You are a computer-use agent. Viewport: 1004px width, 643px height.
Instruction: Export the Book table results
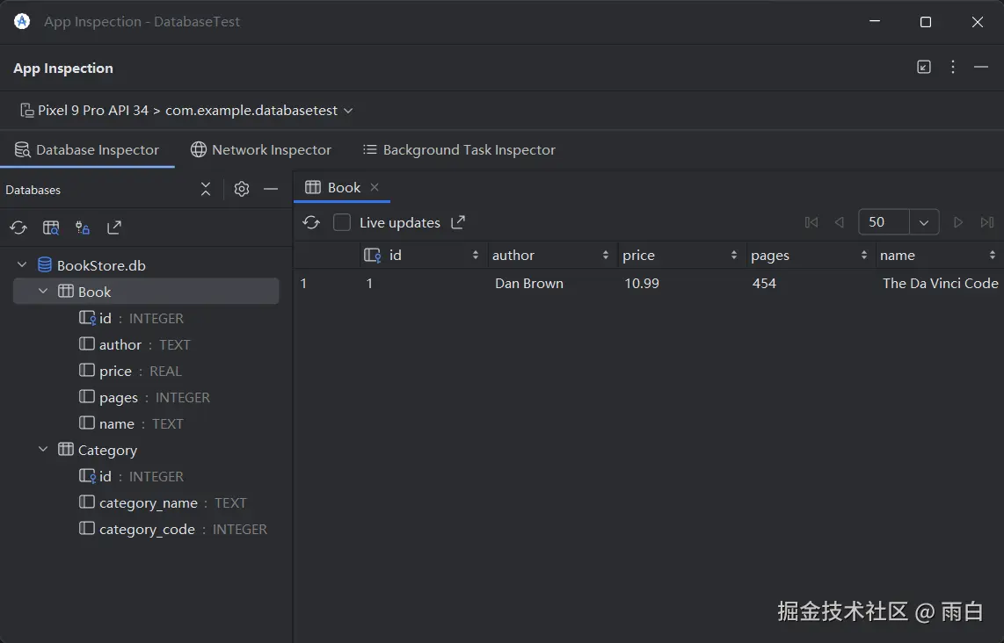point(458,222)
